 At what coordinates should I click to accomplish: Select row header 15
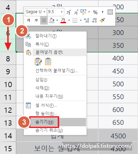pyautogui.click(x=8, y=148)
